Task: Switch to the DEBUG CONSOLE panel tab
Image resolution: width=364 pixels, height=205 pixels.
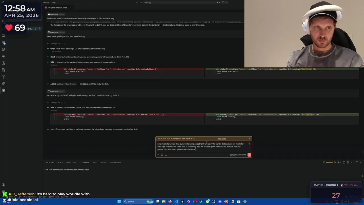Action: click(x=73, y=163)
